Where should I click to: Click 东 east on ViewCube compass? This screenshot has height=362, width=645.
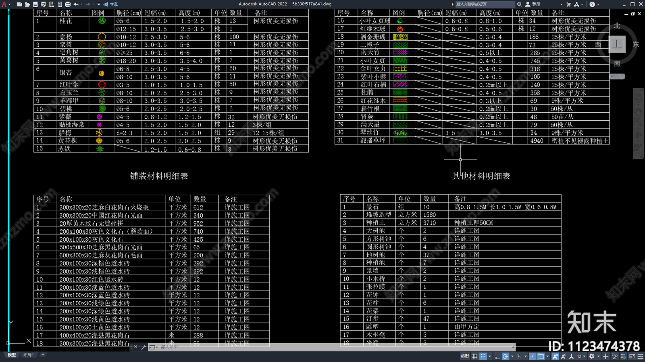[x=636, y=45]
